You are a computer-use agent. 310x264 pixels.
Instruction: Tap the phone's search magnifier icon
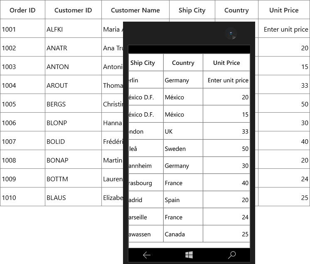click(x=232, y=255)
